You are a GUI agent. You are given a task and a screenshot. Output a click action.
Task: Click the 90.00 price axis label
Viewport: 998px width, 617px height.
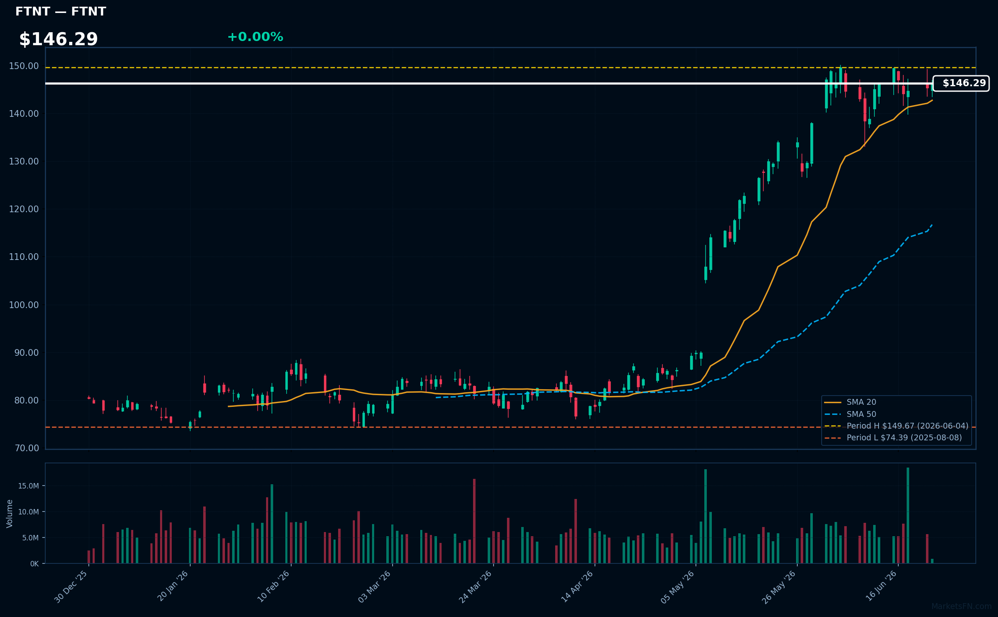tap(26, 353)
